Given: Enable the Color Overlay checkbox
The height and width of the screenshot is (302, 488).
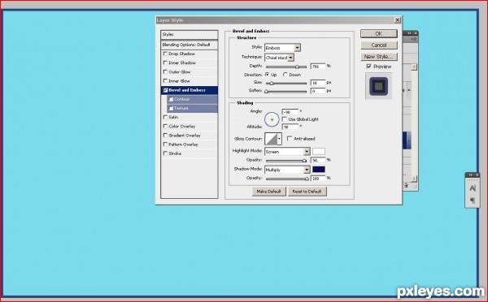Looking at the screenshot, I should click(165, 126).
